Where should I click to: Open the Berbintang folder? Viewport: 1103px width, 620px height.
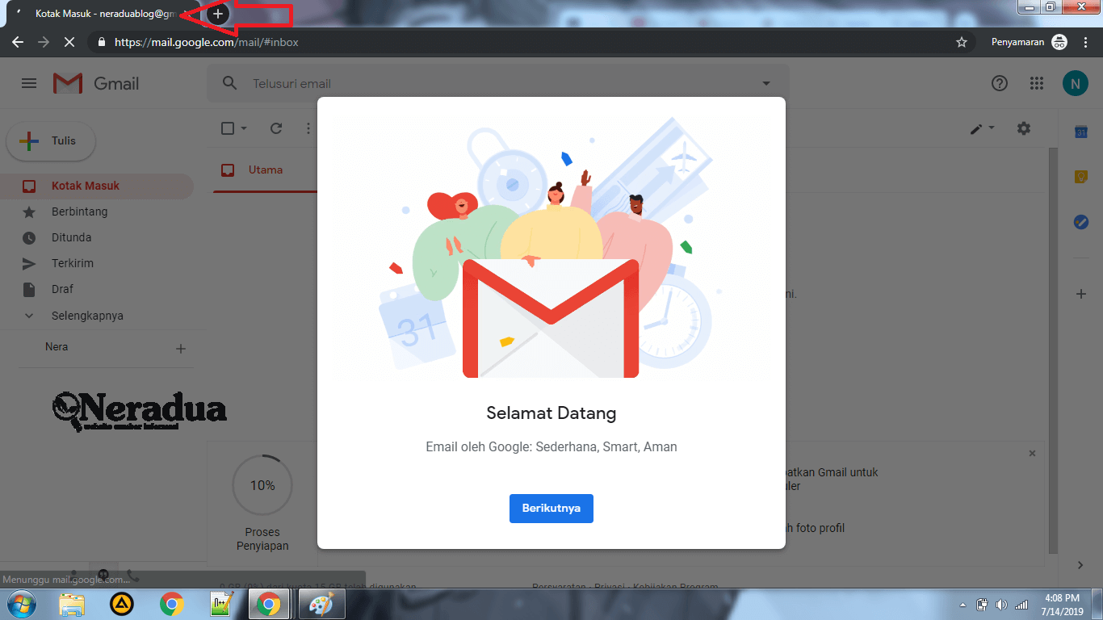[79, 212]
